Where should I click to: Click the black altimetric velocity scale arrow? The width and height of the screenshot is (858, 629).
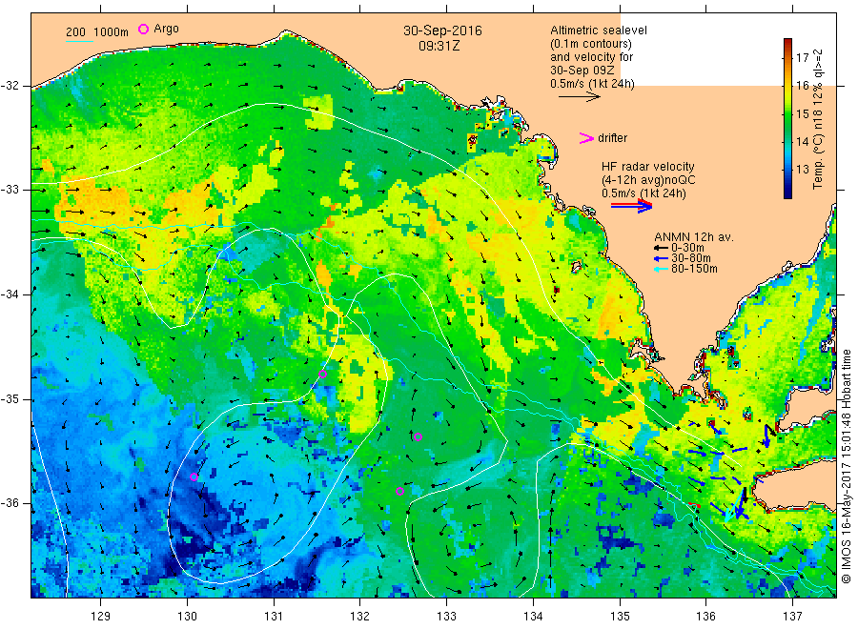click(x=580, y=97)
